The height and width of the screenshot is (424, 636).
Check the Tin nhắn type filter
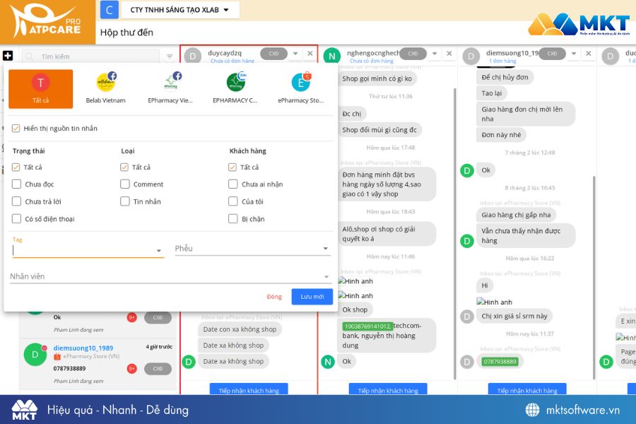(124, 201)
